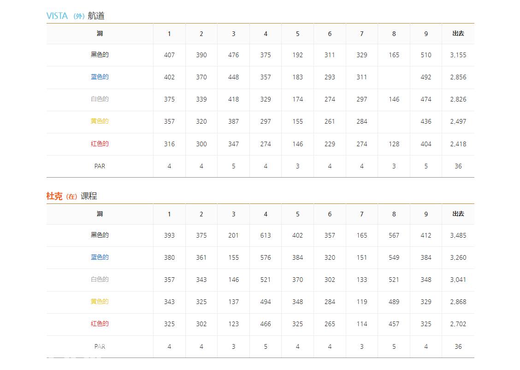The height and width of the screenshot is (370, 520).
Task: Click 白色的 tee label in 杜克 table
Action: [x=100, y=280]
